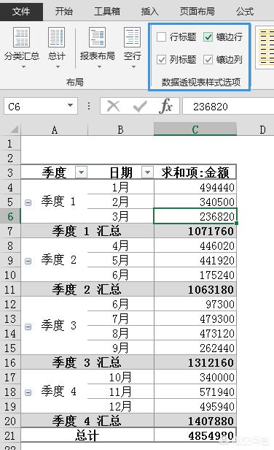This screenshot has height=450, width=274.
Task: Click the cell with value 479300
Action: [195, 319]
